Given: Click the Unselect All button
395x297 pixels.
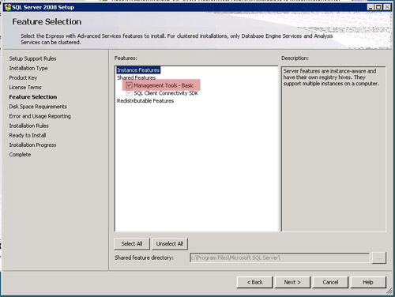Looking at the screenshot, I should coord(170,244).
